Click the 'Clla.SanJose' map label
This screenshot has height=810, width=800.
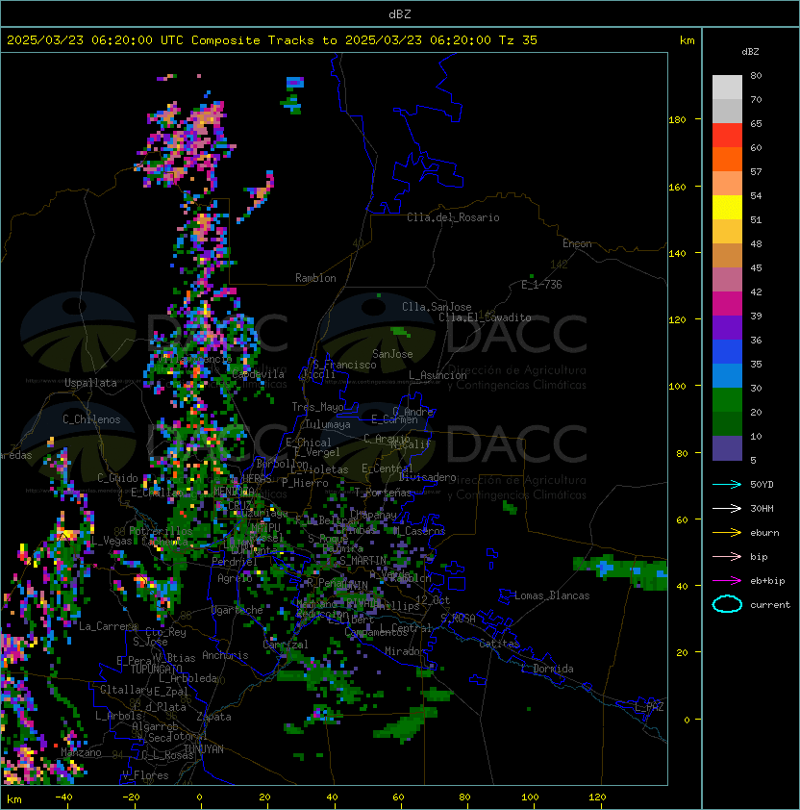(437, 307)
